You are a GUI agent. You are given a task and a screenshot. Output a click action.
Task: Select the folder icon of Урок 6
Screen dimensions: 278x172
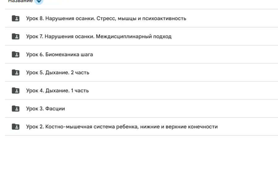pyautogui.click(x=15, y=55)
